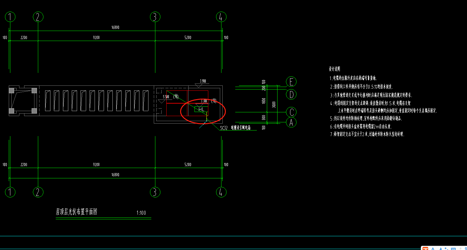Viewport: 467px width, 250px height.
Task: Click the SC32 conduit label
Action: pyautogui.click(x=224, y=128)
